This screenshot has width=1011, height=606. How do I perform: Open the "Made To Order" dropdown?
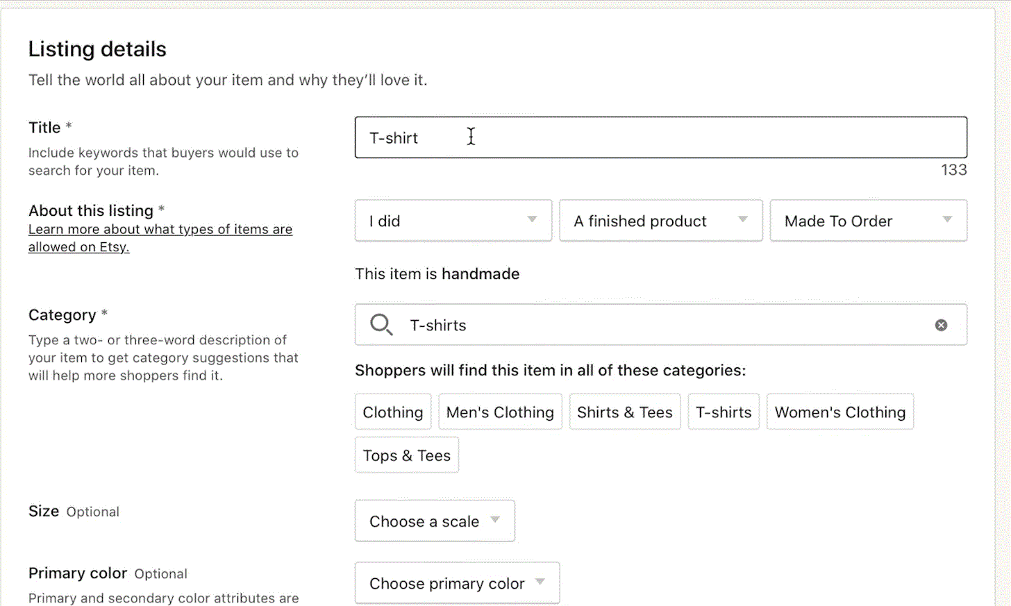pyautogui.click(x=869, y=221)
